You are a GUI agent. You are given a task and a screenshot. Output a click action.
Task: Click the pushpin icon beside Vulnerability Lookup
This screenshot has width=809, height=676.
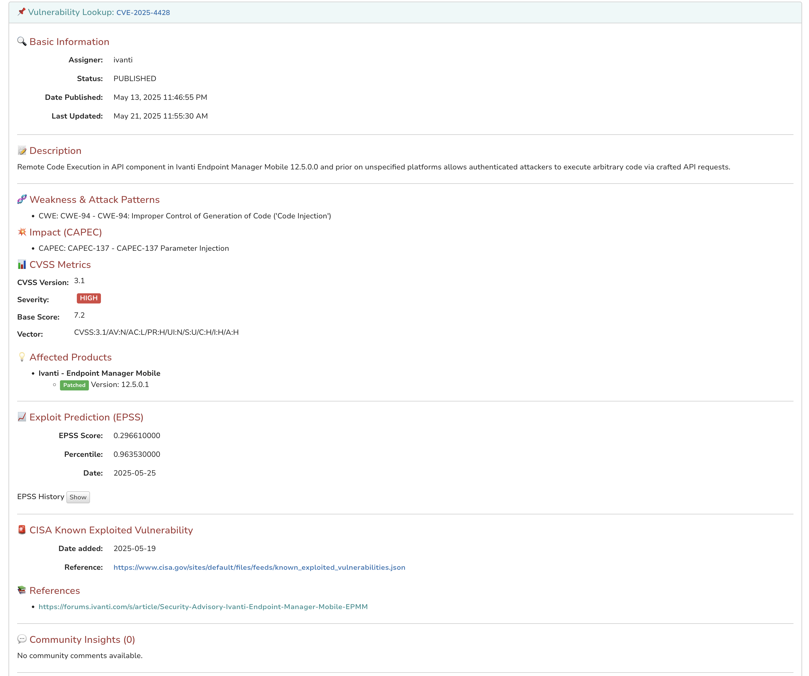tap(22, 12)
